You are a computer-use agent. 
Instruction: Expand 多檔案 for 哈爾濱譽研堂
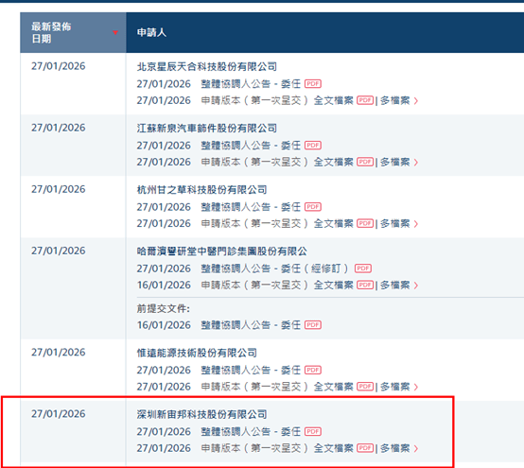pos(399,285)
